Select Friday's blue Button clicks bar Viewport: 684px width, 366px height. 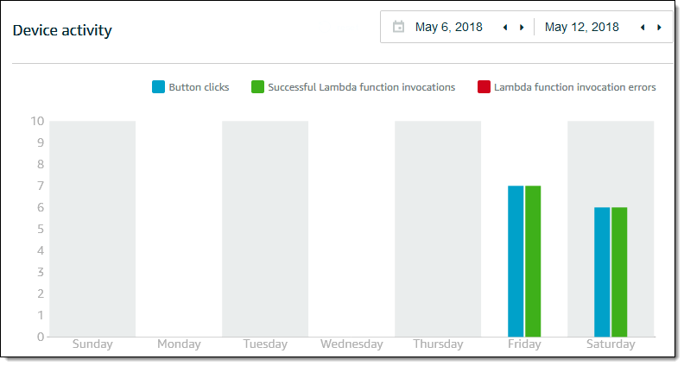tap(516, 261)
